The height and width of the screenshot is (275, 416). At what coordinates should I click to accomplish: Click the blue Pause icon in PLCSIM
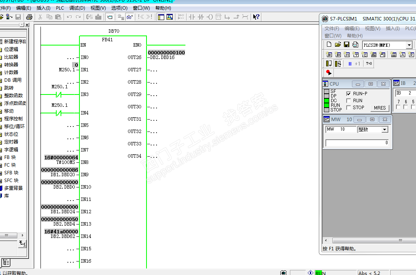pos(350,64)
